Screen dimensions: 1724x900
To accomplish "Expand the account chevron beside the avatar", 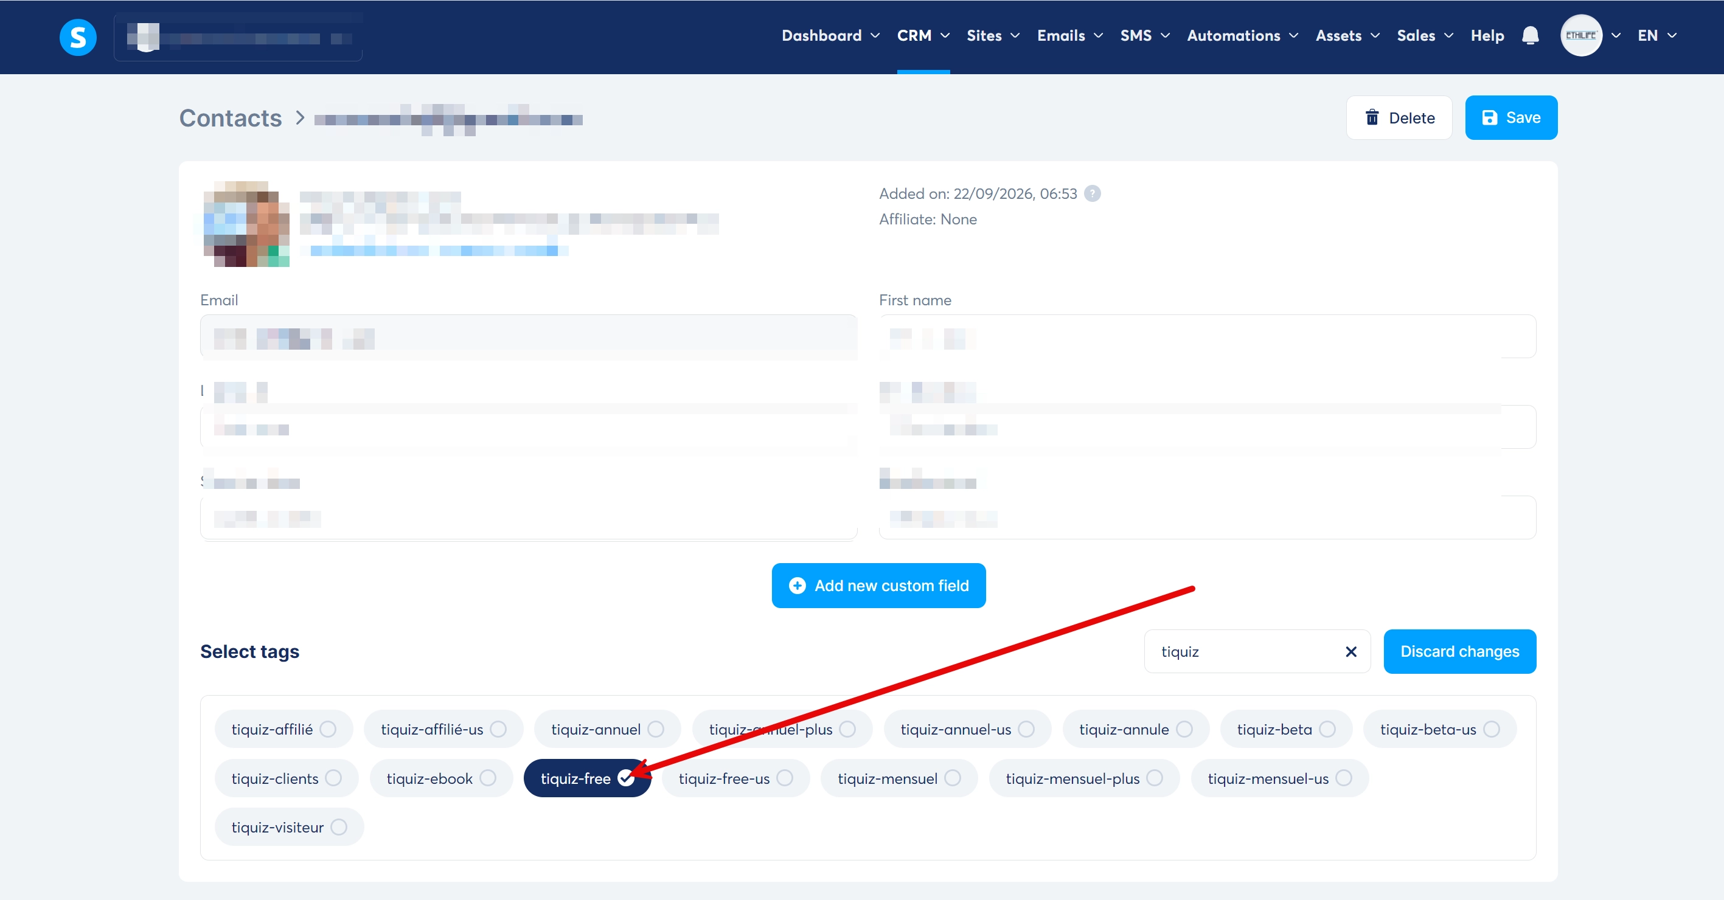I will 1616,35.
